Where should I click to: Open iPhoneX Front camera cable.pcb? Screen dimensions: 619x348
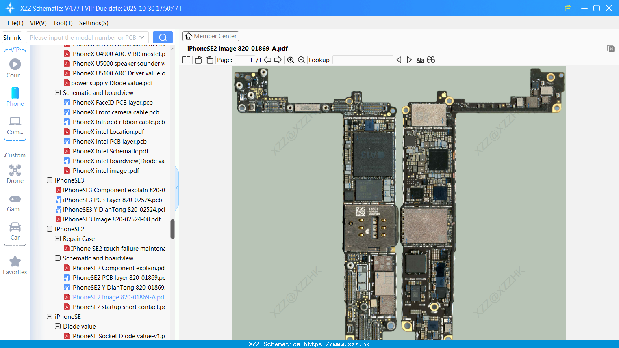(x=115, y=112)
